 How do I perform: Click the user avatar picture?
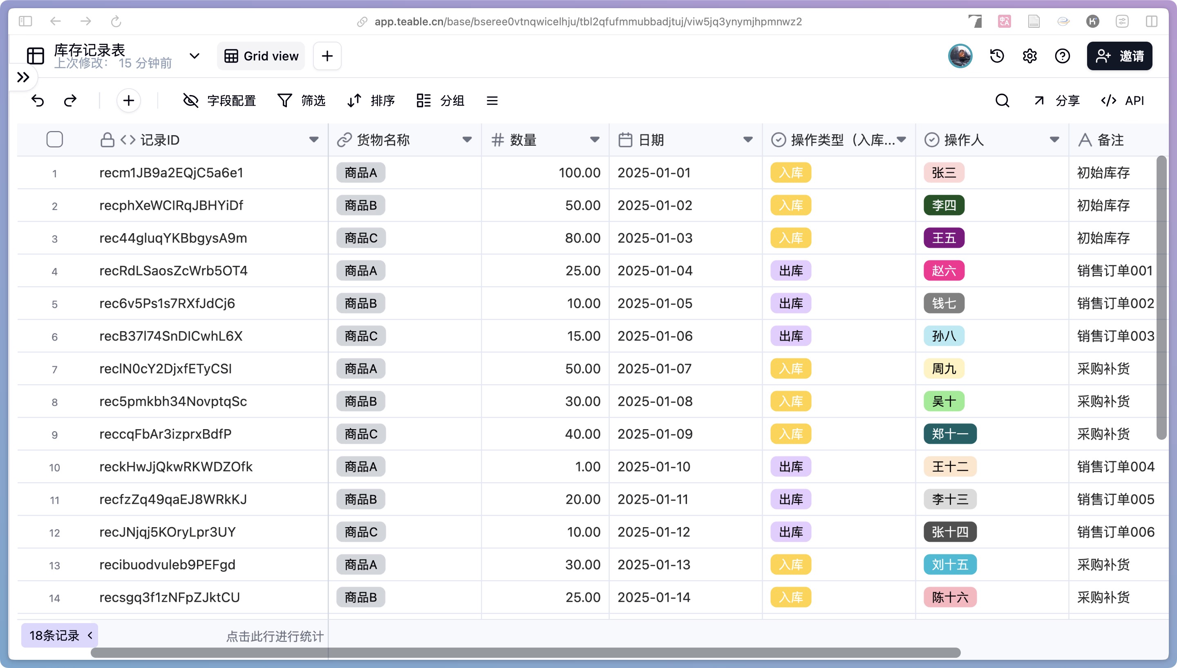point(960,56)
